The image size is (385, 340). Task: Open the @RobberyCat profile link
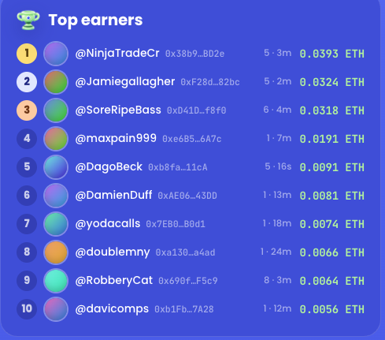click(x=114, y=281)
